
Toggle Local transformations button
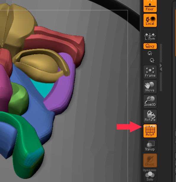pos(150,20)
